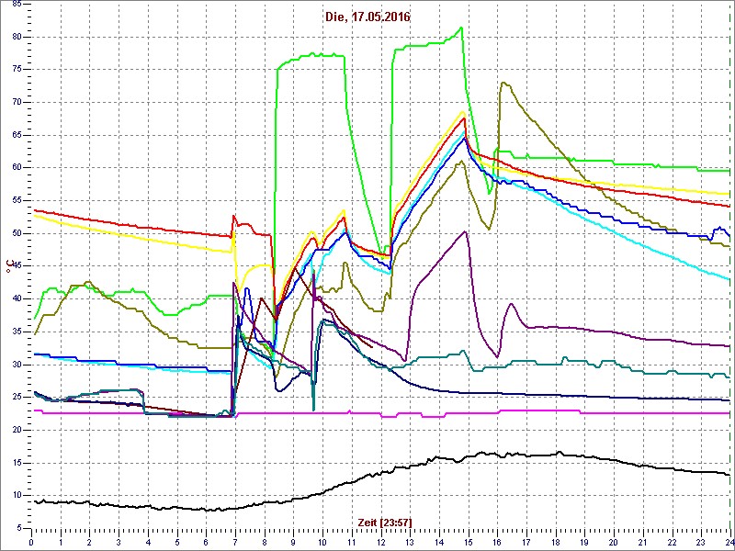
Task: Select the 55 label on the temperature axis
Action: [x=16, y=200]
